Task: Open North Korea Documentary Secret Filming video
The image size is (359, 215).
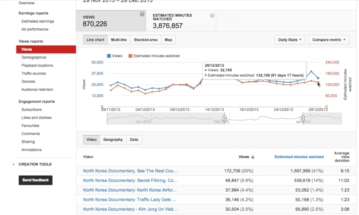Action: click(x=130, y=181)
